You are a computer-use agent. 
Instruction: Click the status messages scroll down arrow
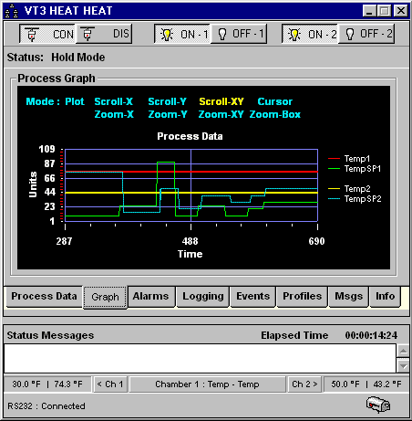tap(404, 366)
